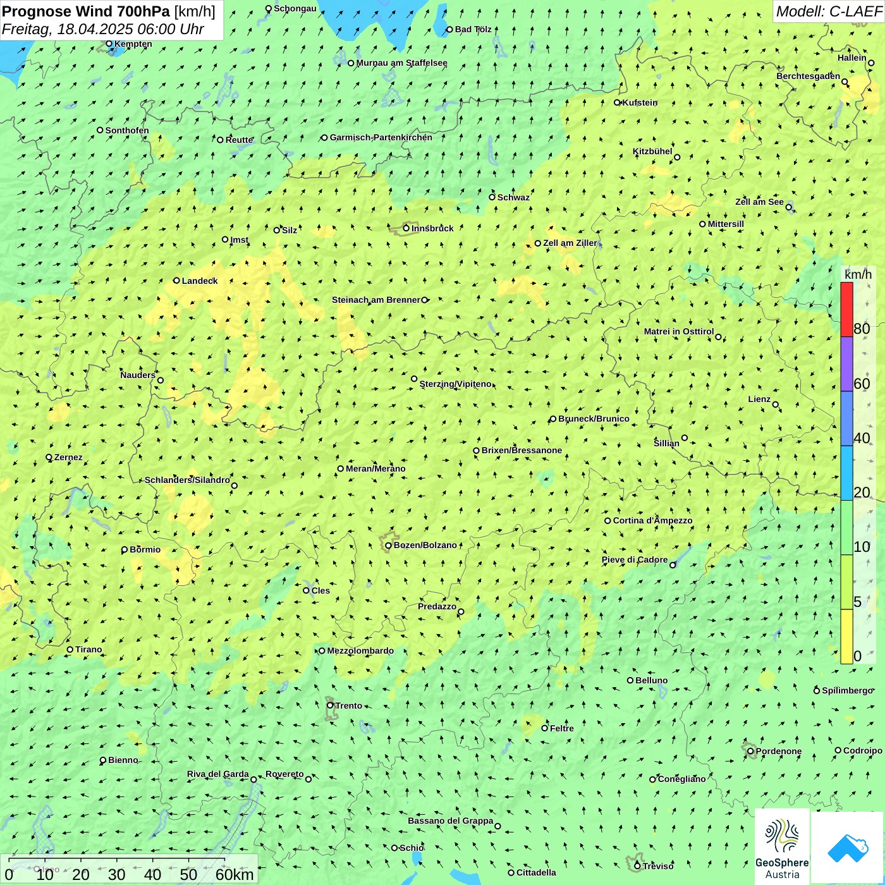Click the Rovereto label
The height and width of the screenshot is (885, 885).
pos(284,774)
